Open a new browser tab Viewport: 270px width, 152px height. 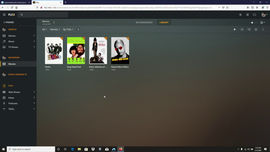point(65,2)
